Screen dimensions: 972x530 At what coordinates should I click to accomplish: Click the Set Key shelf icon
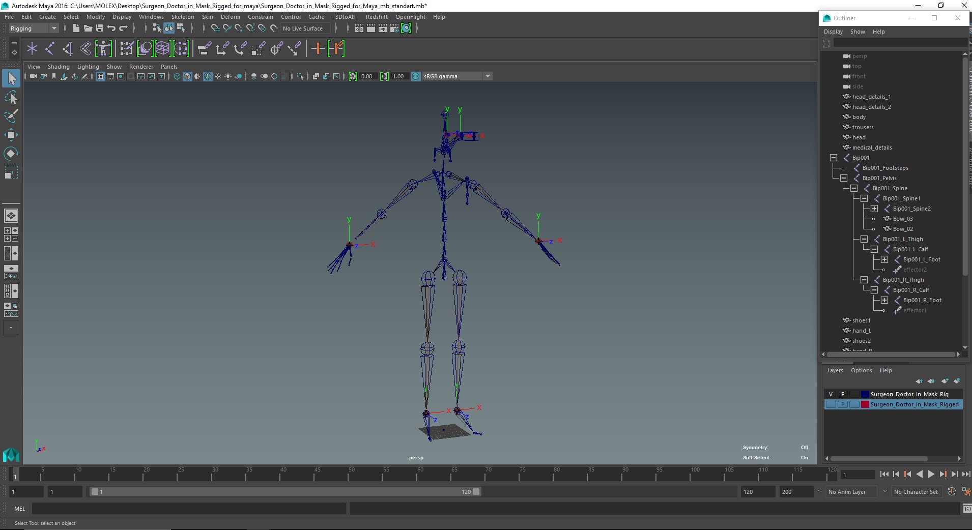click(x=318, y=48)
